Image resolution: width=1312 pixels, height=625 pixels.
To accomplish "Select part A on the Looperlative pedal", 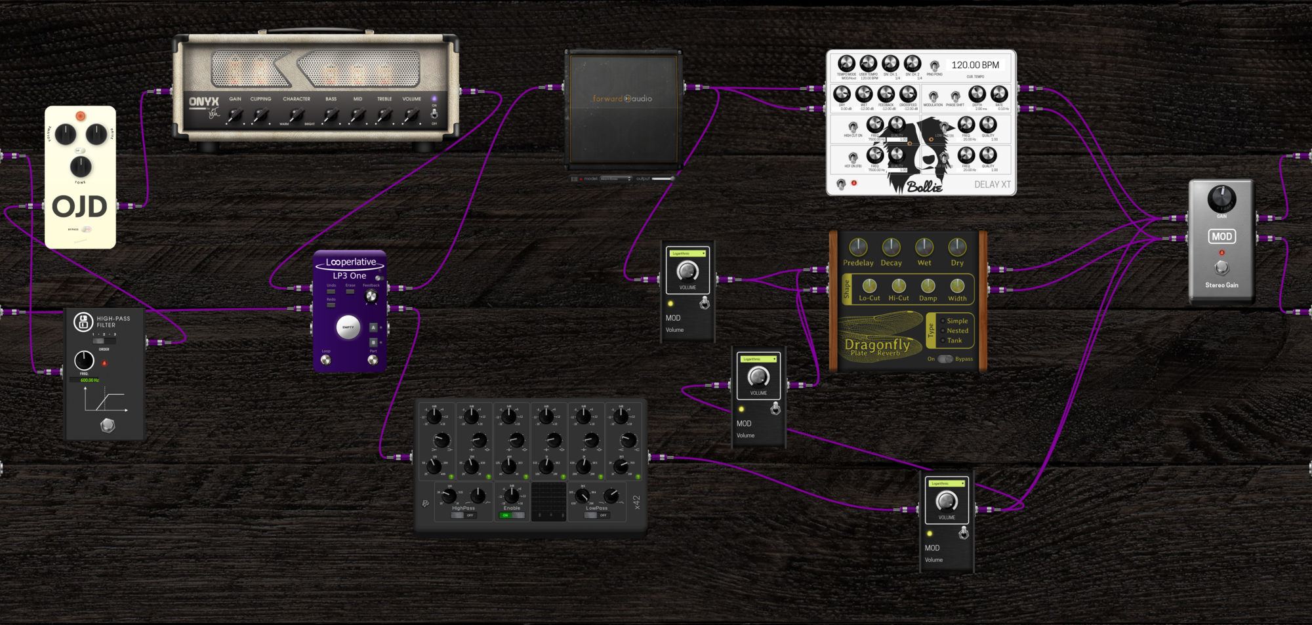I will pos(373,327).
